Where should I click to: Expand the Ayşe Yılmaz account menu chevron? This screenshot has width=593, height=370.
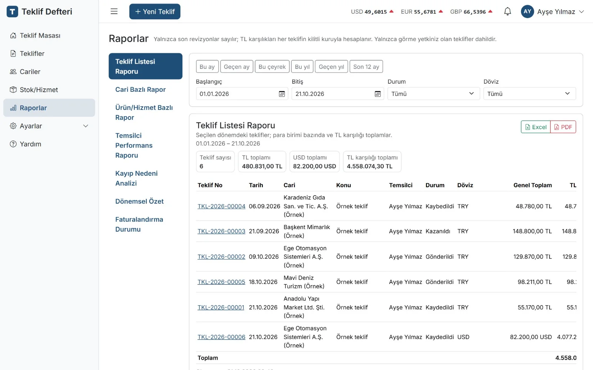pos(582,11)
